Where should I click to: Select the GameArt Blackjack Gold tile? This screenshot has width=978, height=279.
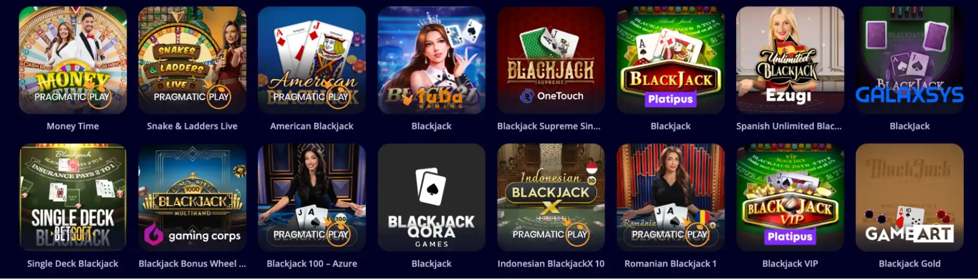coord(910,198)
